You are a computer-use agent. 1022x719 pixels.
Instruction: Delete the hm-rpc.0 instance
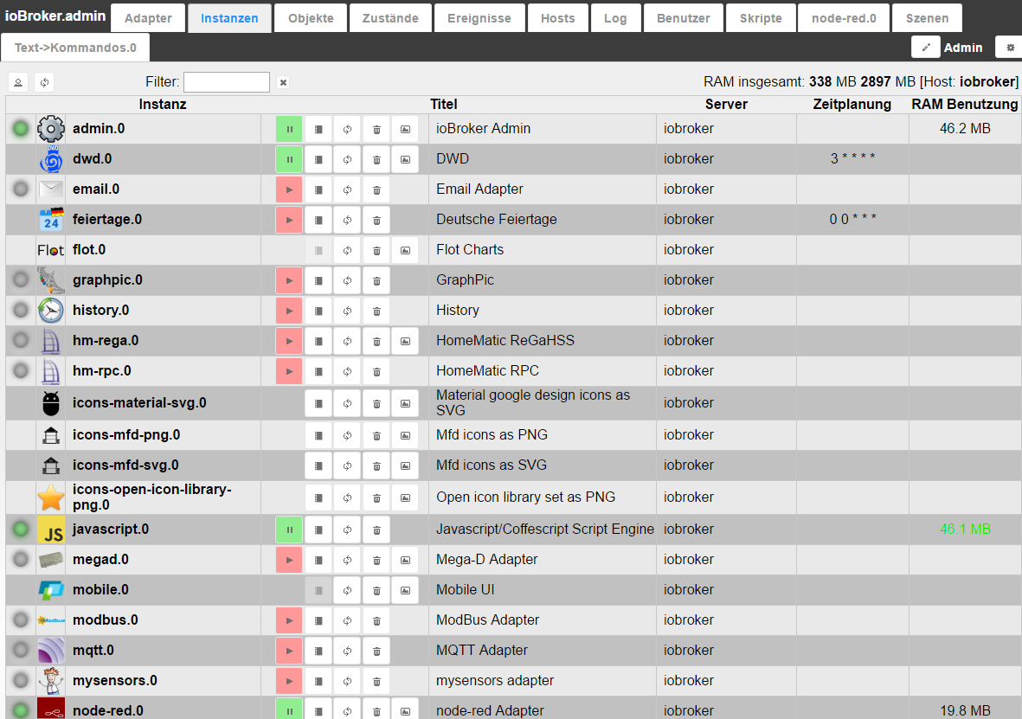click(376, 371)
